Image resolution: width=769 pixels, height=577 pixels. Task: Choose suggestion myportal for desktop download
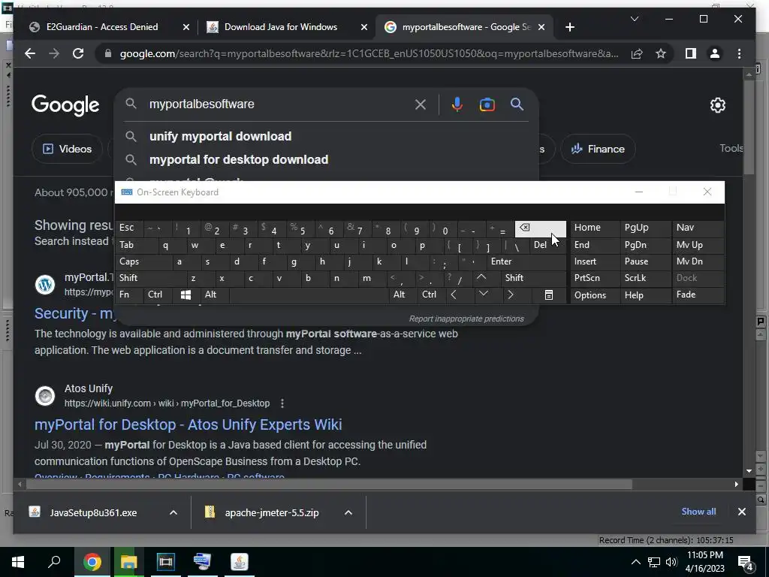tap(239, 159)
